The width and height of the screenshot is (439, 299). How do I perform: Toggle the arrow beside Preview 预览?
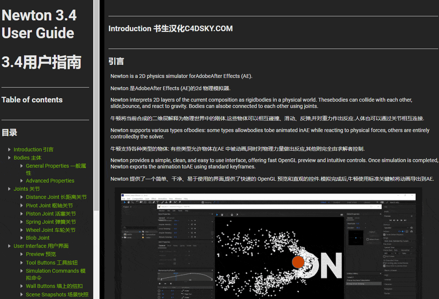22,254
